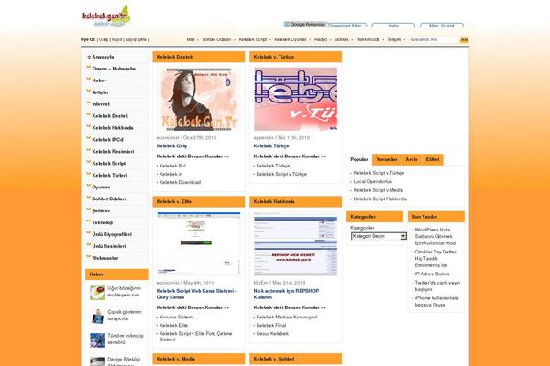Open Ünlü Biyografileri sidebar category
Image resolution: width=550 pixels, height=366 pixels.
[x=112, y=234]
